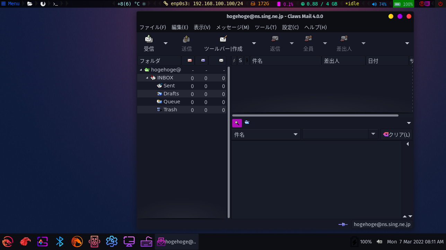Click the left-pointing arrow in message view pane
The image size is (446, 250).
pos(408,144)
